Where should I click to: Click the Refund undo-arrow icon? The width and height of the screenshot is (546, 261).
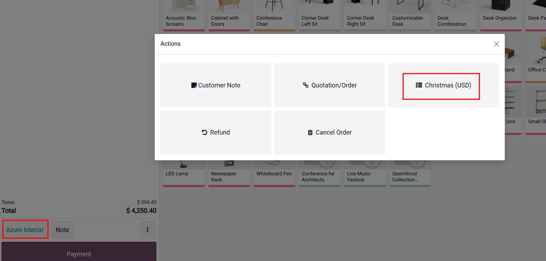pyautogui.click(x=204, y=132)
